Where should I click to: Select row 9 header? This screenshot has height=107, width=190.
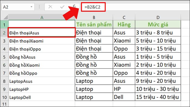tap(4, 89)
